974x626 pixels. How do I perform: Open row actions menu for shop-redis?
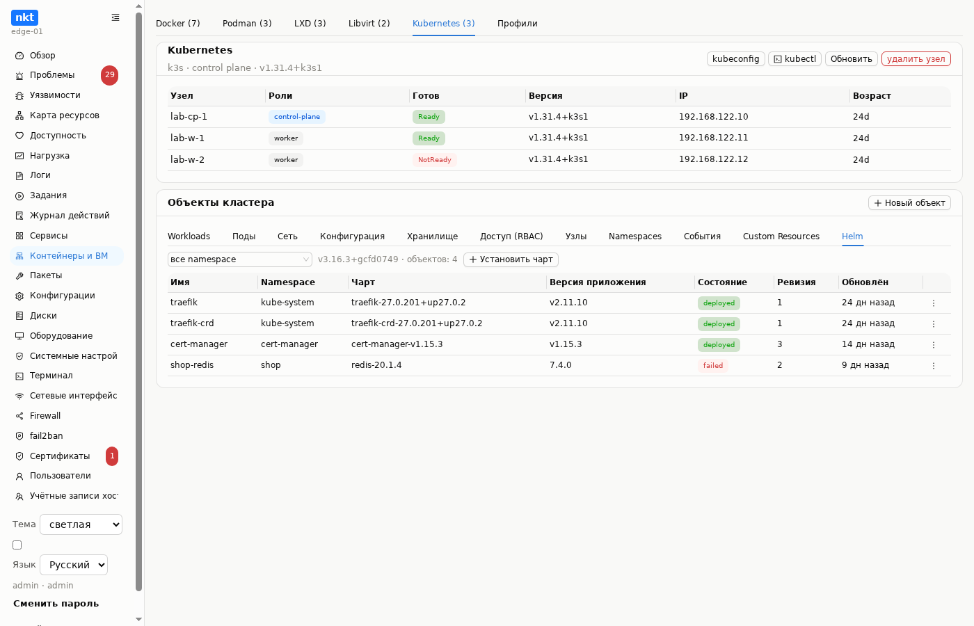point(934,366)
